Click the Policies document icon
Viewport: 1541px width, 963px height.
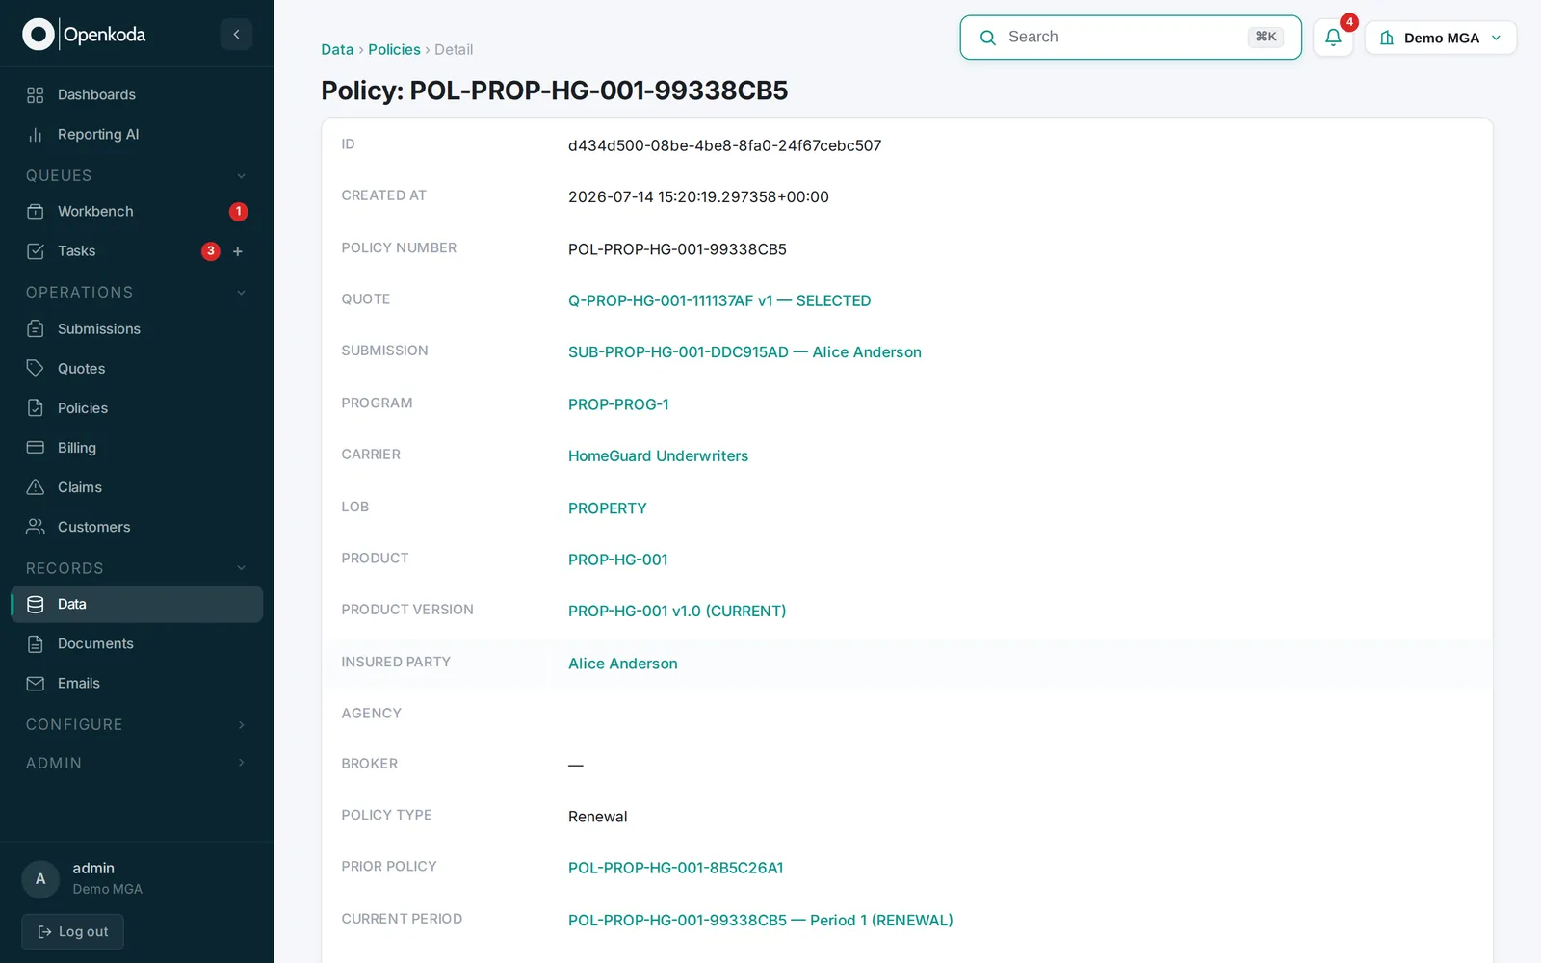click(x=36, y=408)
